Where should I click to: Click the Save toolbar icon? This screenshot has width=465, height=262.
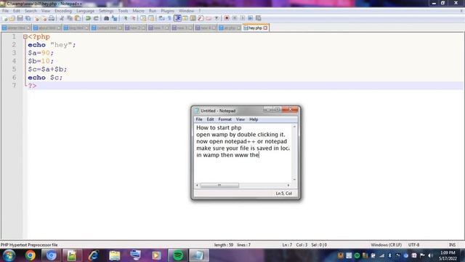(20, 18)
